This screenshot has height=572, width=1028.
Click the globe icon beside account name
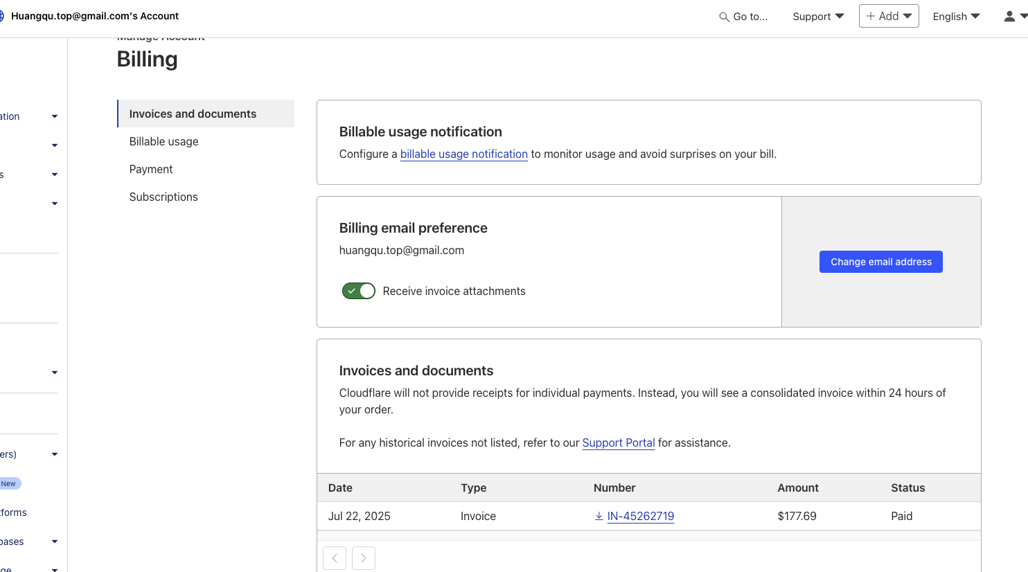(2, 16)
